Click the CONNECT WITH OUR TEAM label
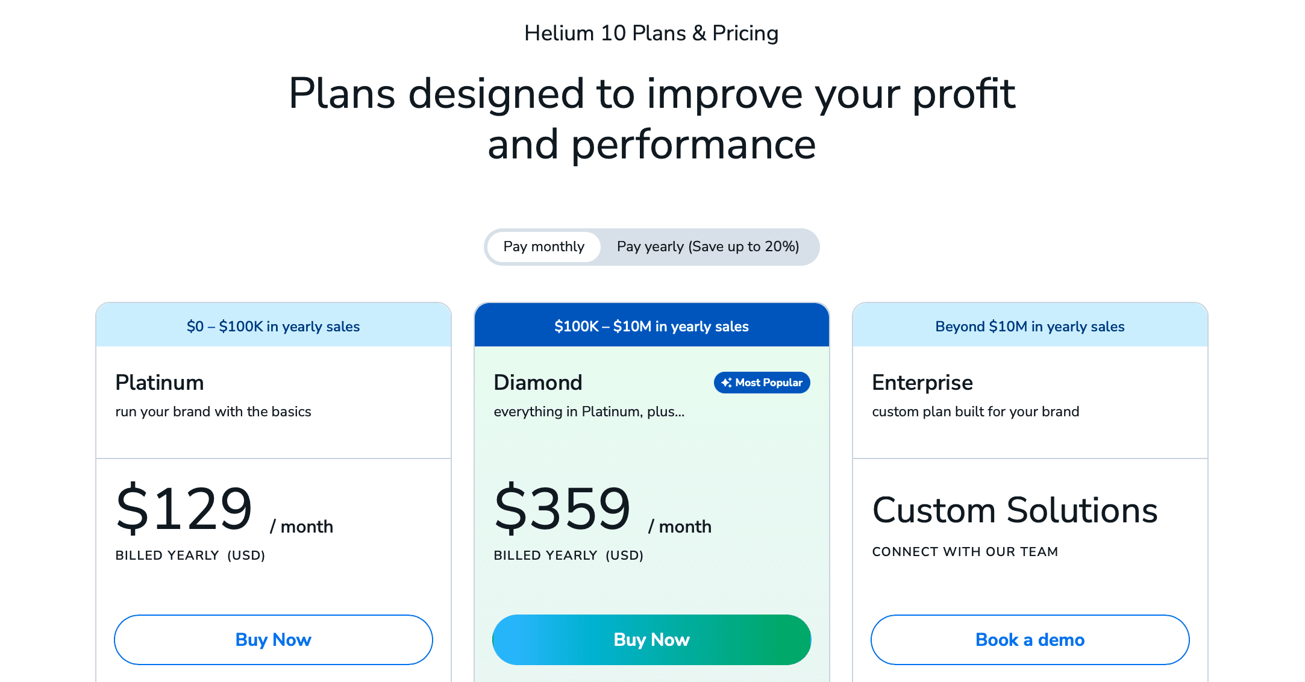This screenshot has height=682, width=1305. click(x=965, y=552)
